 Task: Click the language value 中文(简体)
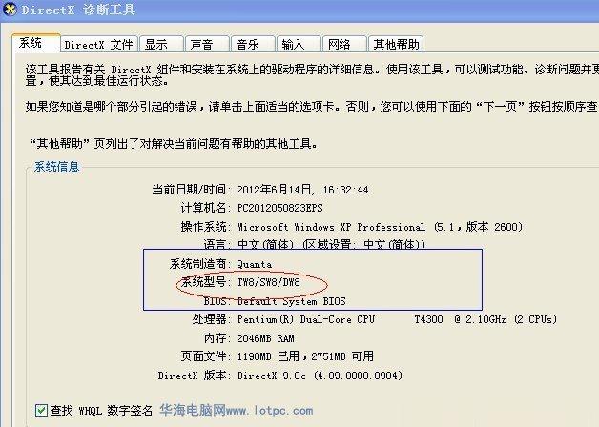265,244
